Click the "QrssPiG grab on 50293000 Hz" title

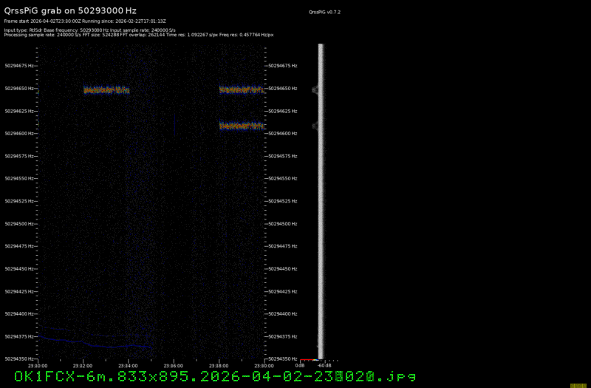[70, 10]
